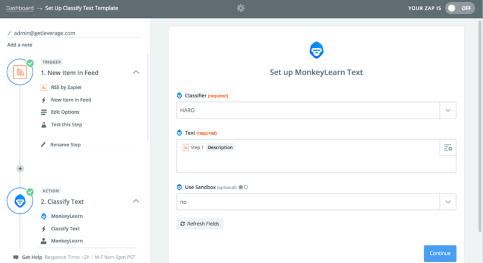Open the Use Sandbox dropdown arrow

coord(448,202)
